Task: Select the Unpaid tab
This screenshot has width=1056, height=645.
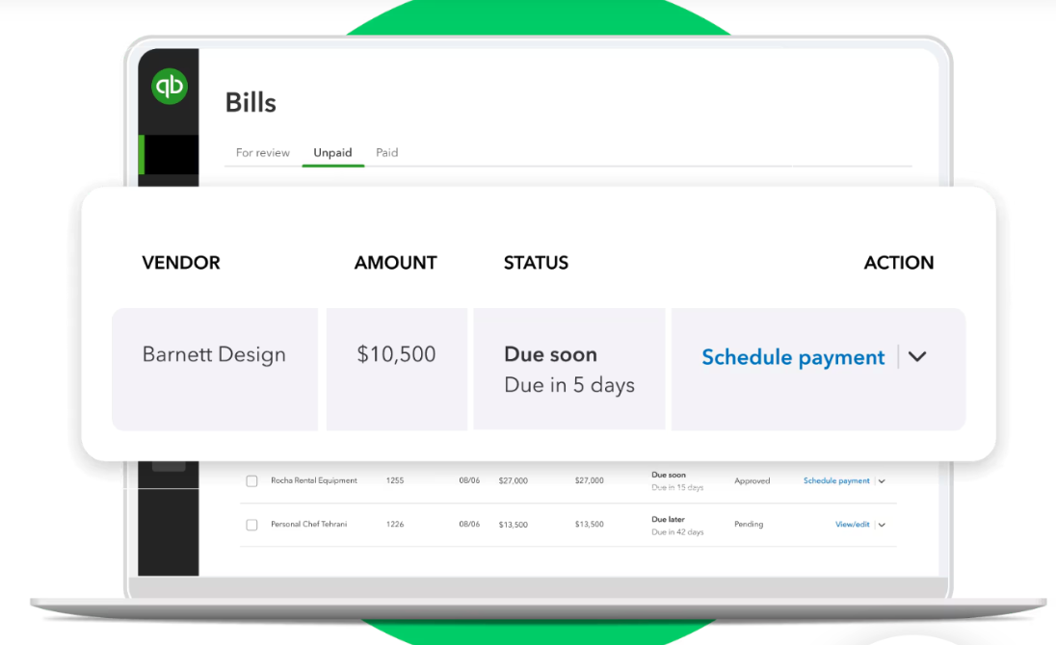Action: pyautogui.click(x=332, y=153)
